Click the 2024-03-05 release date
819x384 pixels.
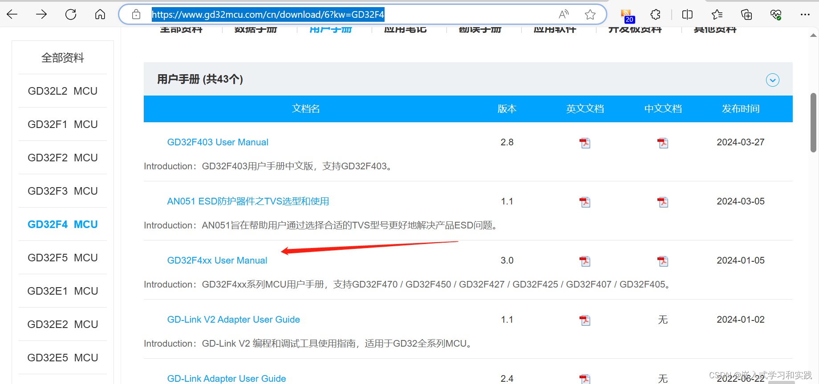click(741, 201)
